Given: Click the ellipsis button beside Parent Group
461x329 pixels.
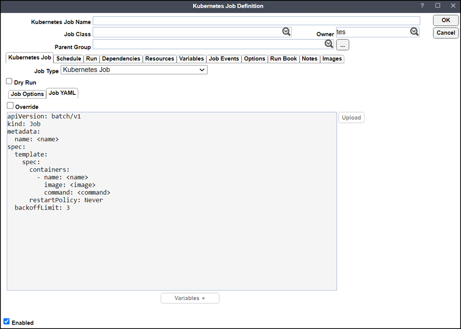Looking at the screenshot, I should [x=342, y=45].
